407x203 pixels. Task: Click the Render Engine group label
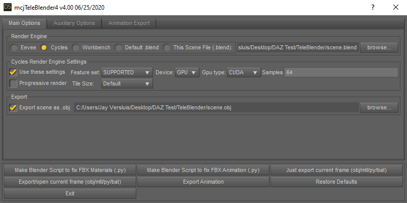[x=29, y=36]
